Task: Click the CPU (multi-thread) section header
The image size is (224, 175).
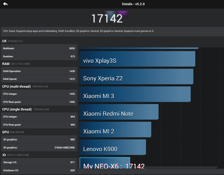Action: [x=16, y=86]
